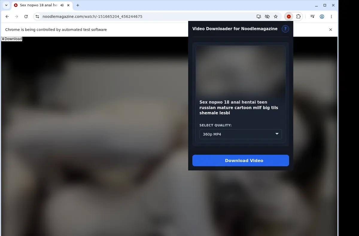
Task: Open the Chrome profile avatar
Action: pyautogui.click(x=322, y=17)
